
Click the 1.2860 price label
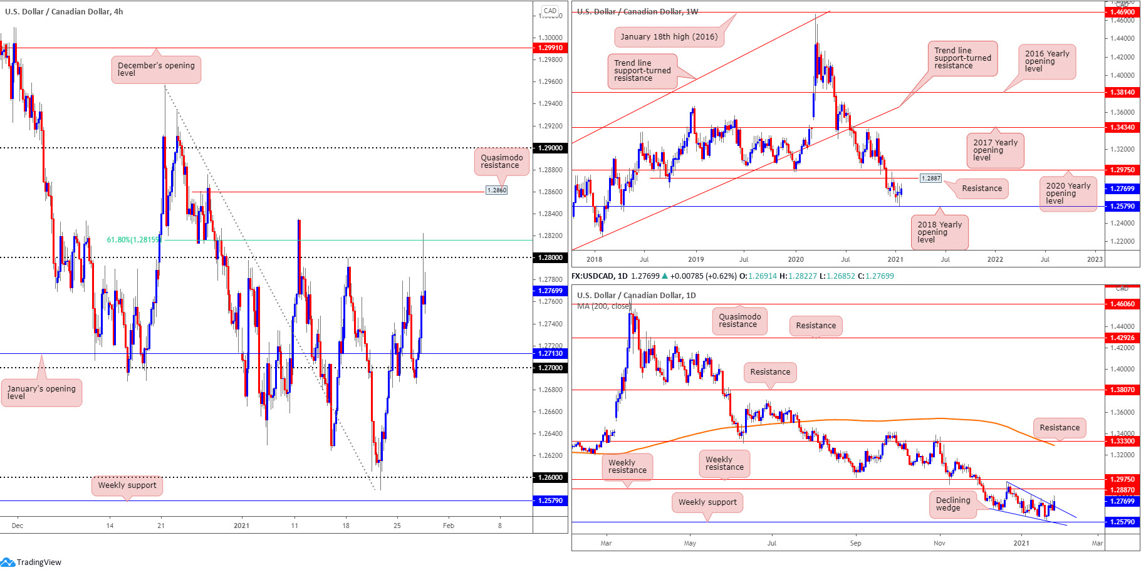497,190
